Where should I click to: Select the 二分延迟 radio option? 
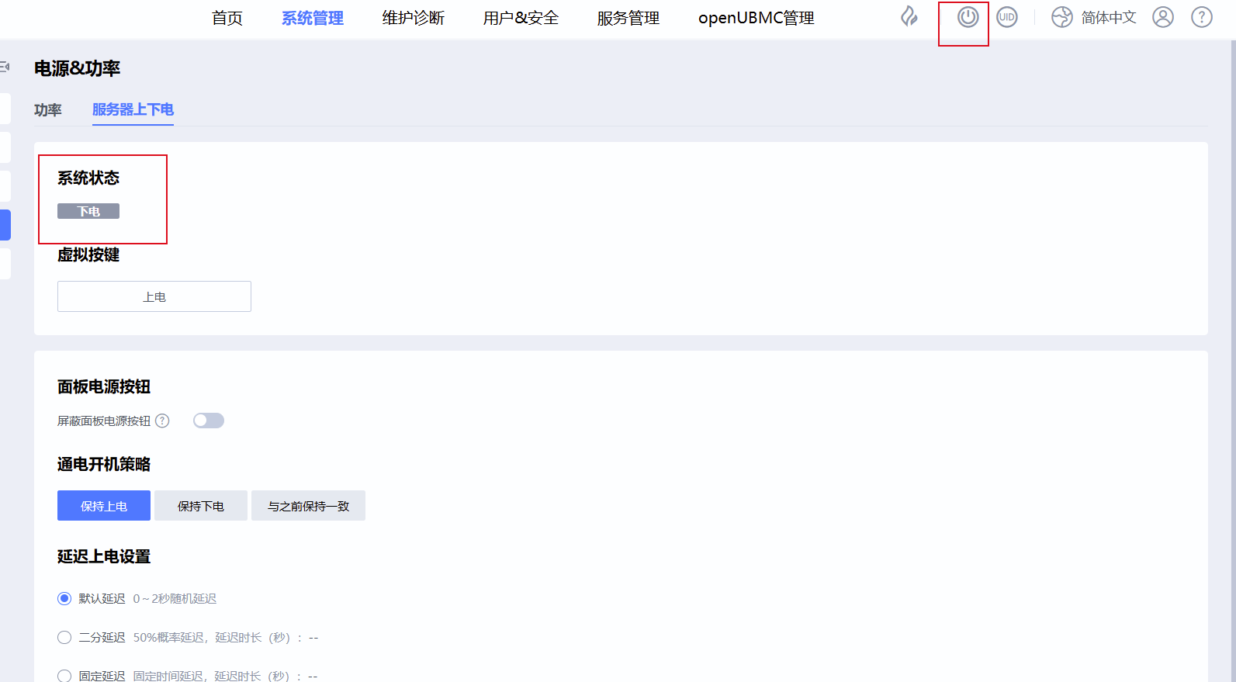pyautogui.click(x=64, y=637)
